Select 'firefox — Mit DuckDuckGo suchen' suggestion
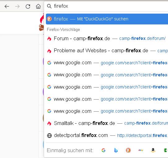The height and width of the screenshot is (158, 168). (107, 19)
